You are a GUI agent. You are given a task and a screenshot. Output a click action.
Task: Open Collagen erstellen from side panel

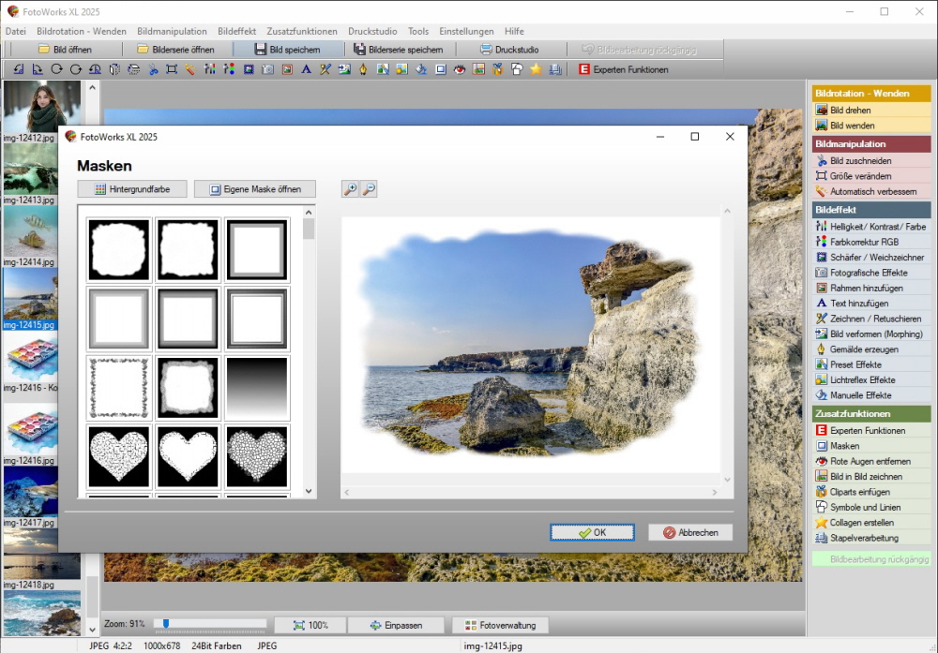coord(861,523)
